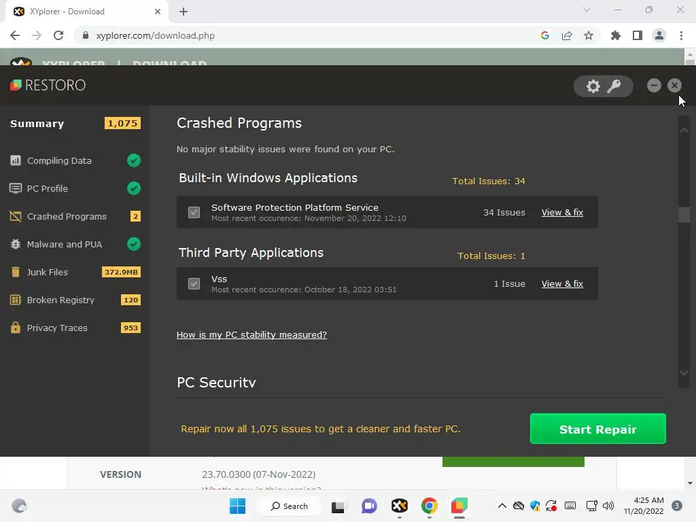Open Windows Start menu
The height and width of the screenshot is (522, 696).
click(x=237, y=506)
